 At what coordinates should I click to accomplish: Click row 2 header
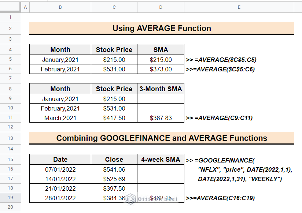point(10,29)
